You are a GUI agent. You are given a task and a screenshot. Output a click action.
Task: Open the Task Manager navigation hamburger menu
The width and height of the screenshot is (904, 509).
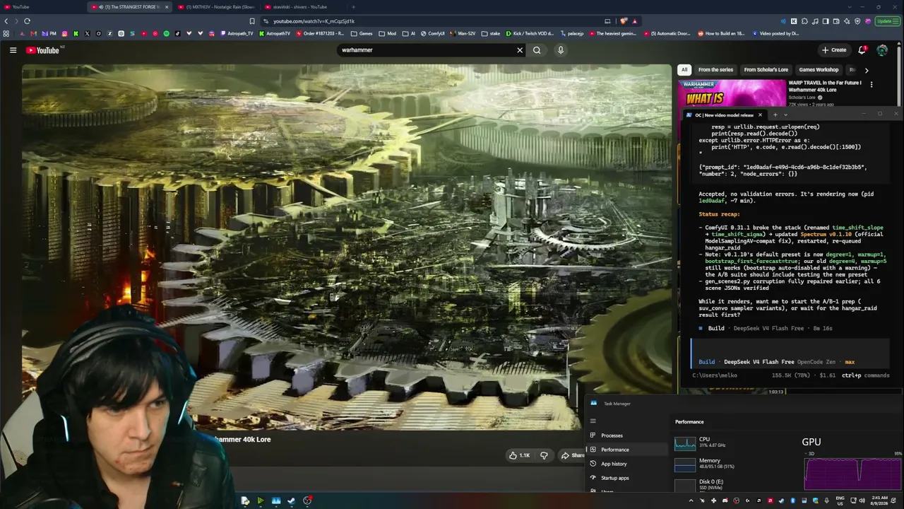pos(593,421)
